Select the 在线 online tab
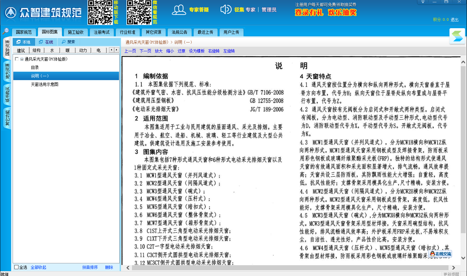The height and width of the screenshot is (276, 467). coord(46,42)
